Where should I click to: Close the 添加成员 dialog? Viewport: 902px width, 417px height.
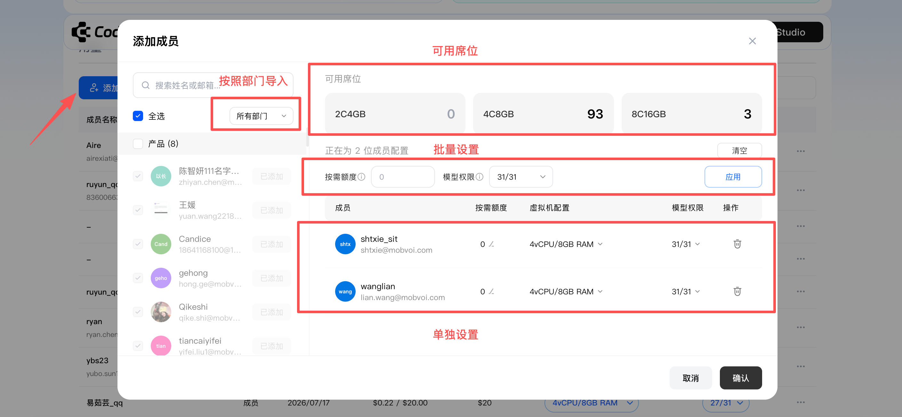(752, 41)
